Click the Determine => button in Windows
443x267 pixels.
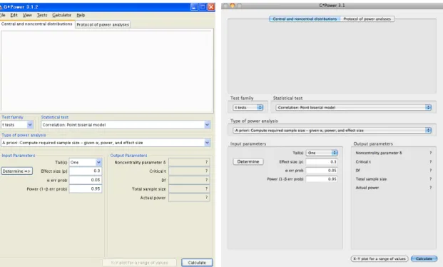pyautogui.click(x=16, y=171)
